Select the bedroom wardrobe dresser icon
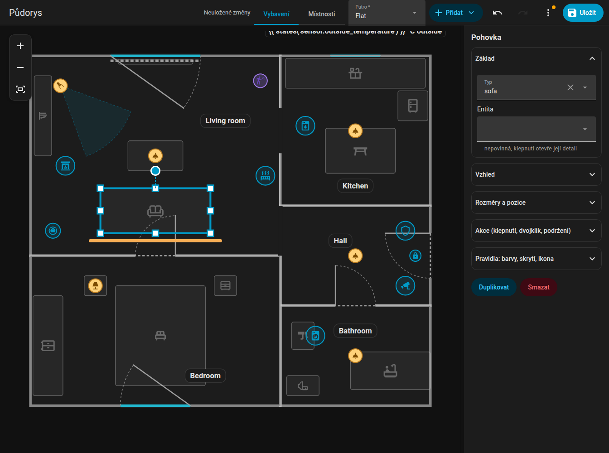 48,346
